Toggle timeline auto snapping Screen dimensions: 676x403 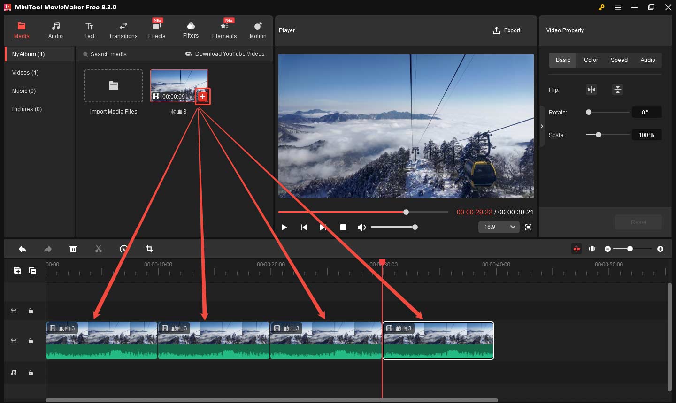point(576,249)
